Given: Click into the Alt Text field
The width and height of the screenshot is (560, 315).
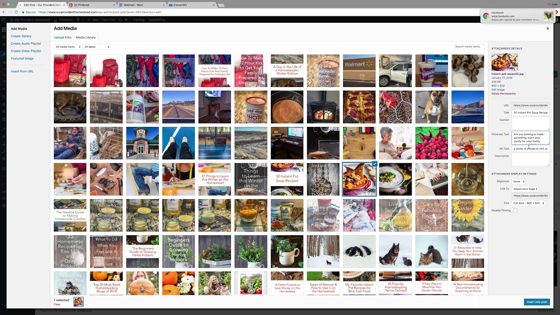Looking at the screenshot, I should tap(531, 149).
